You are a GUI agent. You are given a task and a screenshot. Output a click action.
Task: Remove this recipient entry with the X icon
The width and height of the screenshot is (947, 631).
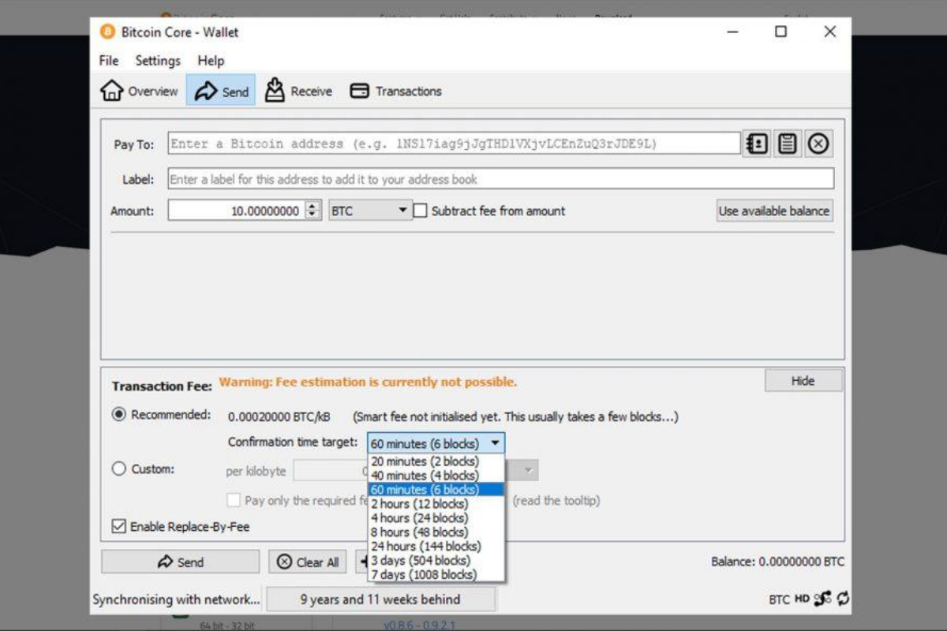(819, 144)
